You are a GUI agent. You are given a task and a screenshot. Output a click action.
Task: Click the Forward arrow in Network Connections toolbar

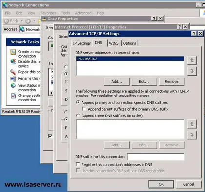pos(28,21)
